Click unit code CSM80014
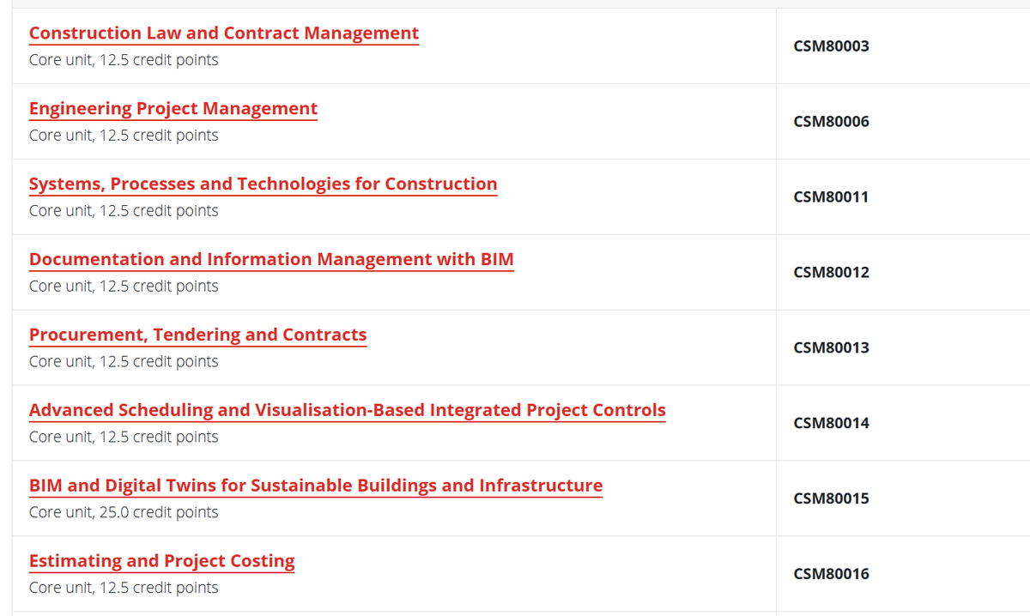This screenshot has width=1030, height=616. [831, 424]
